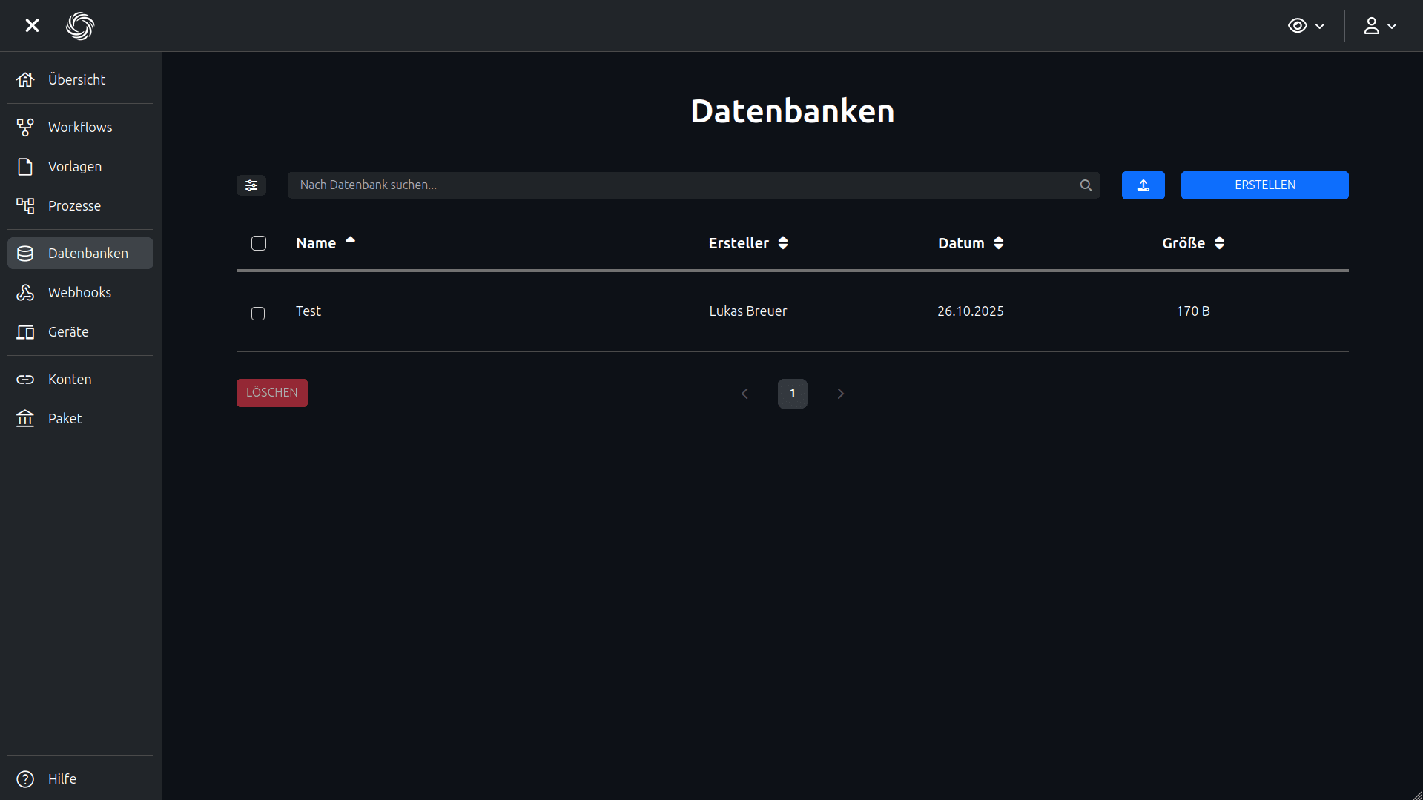Viewport: 1423px width, 800px height.
Task: Open the eye visibility dropdown
Action: [x=1306, y=26]
